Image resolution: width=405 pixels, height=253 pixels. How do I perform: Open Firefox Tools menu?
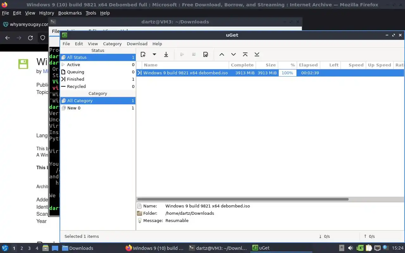91,13
